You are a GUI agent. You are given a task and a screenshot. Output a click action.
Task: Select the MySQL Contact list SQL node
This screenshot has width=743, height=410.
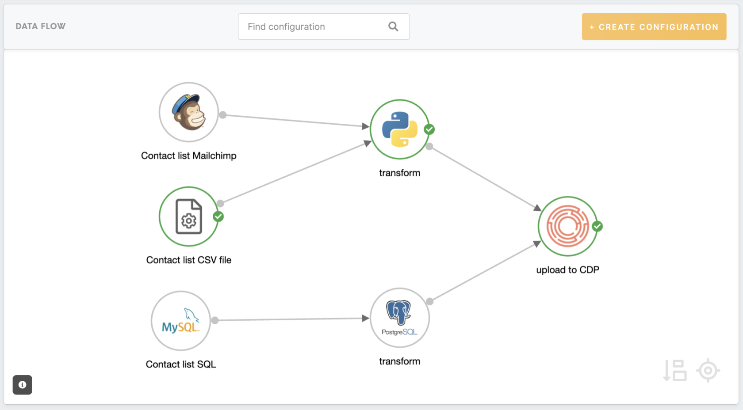click(180, 321)
